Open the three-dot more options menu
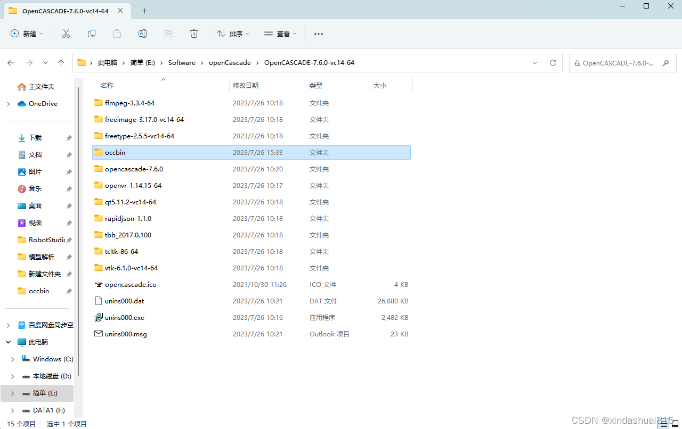 pyautogui.click(x=319, y=34)
